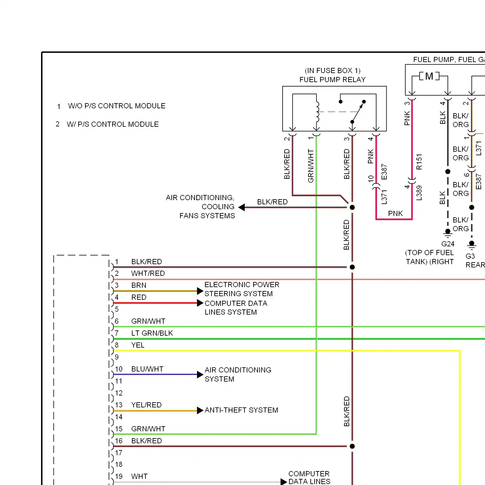485x485 pixels.
Task: Click the BLK/RED vertical label under relay pin 2
Action: 287,164
